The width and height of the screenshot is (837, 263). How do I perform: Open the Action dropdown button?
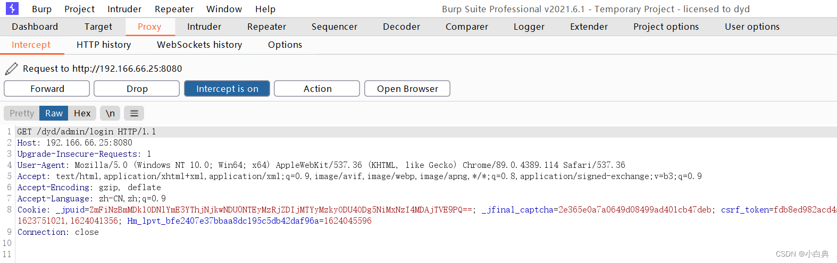point(317,89)
